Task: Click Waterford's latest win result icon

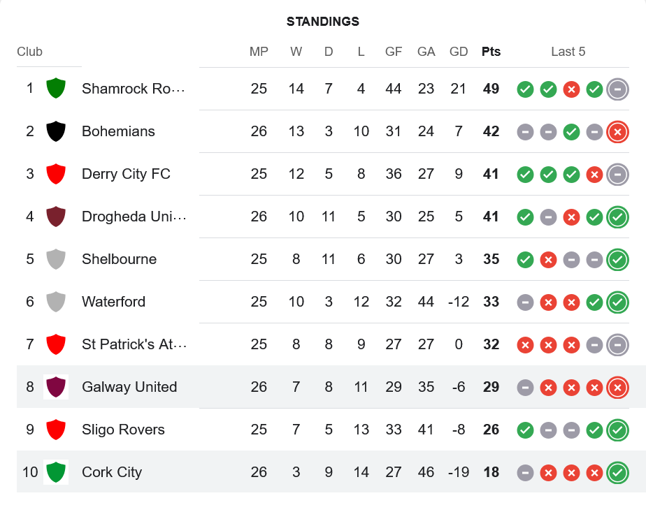Action: coord(617,302)
